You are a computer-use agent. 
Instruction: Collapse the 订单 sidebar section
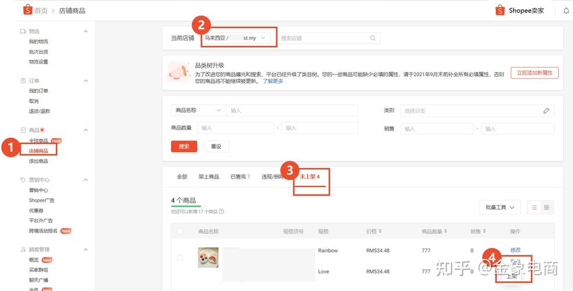[x=86, y=80]
